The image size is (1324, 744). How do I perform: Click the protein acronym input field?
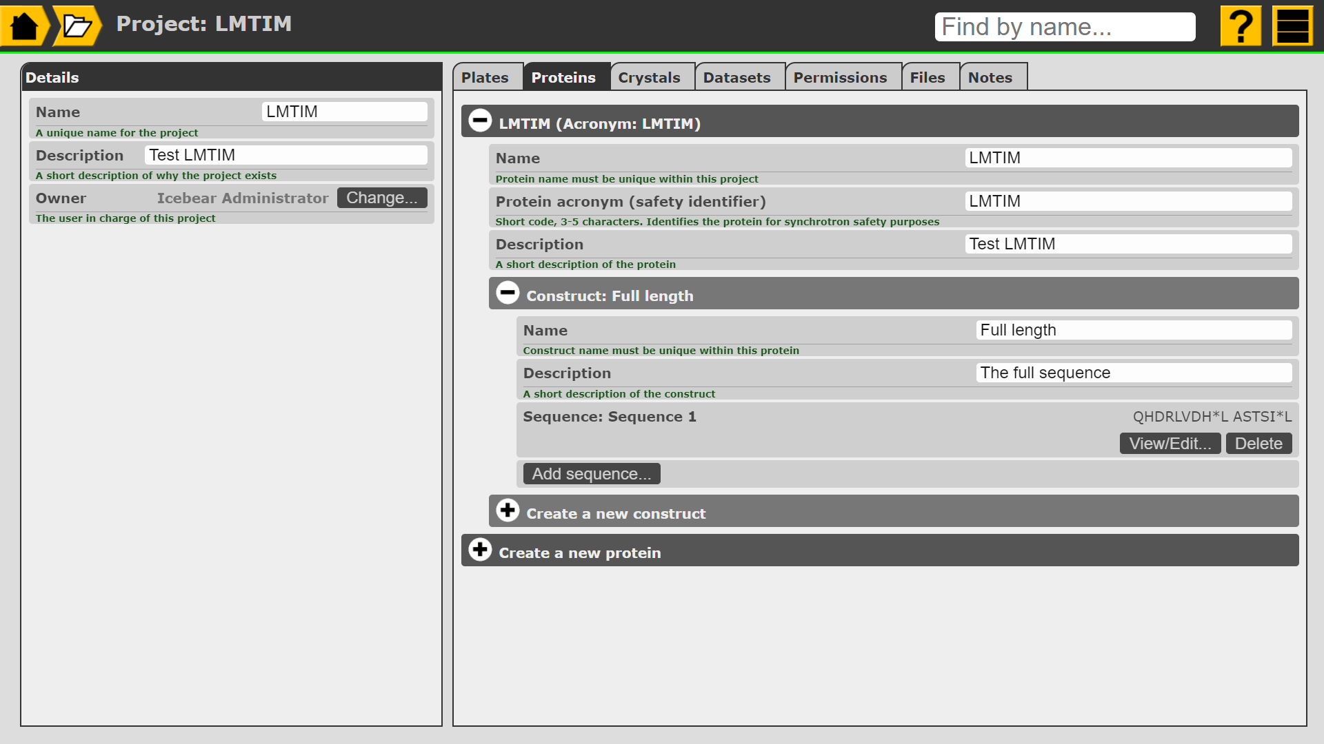point(1127,201)
